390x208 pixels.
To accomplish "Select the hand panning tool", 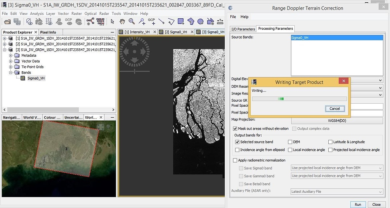I will tap(122, 22).
